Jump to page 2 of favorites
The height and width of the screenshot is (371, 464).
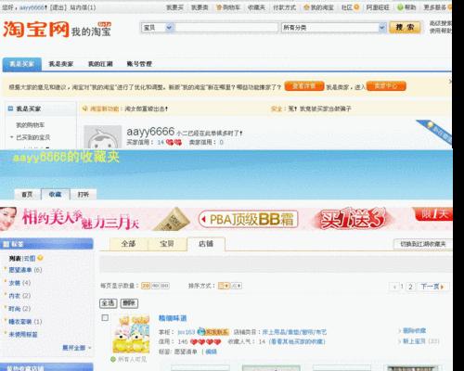coord(410,287)
